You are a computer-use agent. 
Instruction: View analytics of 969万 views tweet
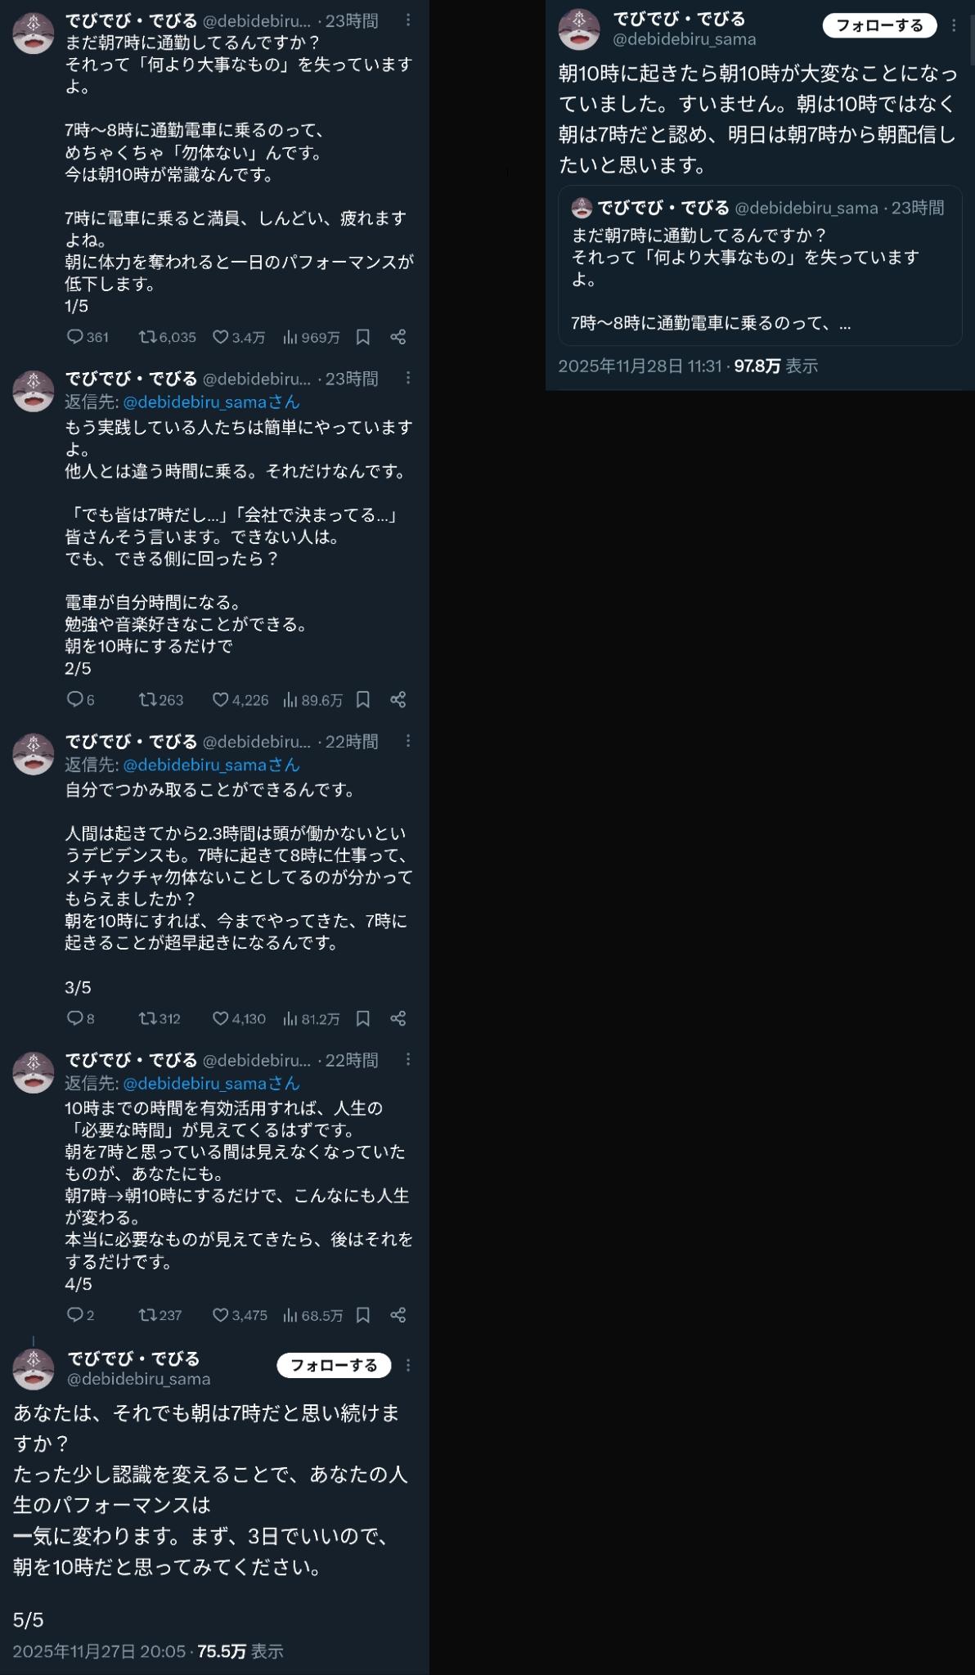tap(311, 337)
